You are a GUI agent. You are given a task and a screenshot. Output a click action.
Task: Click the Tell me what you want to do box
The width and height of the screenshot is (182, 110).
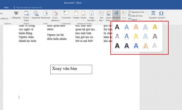[28, 8]
